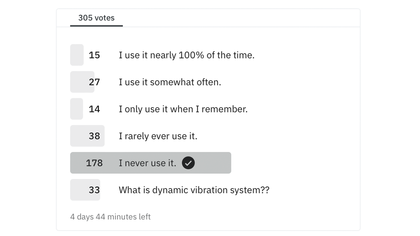Click the number 27 vote count
This screenshot has width=420, height=236.
(x=94, y=82)
